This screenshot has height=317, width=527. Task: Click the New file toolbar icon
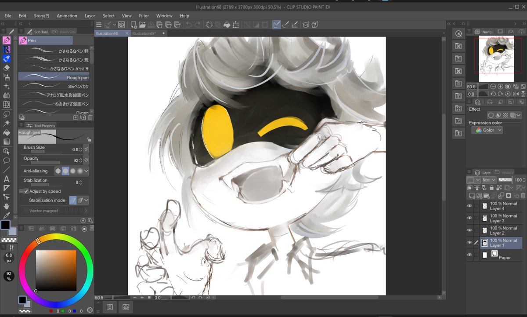click(x=134, y=25)
